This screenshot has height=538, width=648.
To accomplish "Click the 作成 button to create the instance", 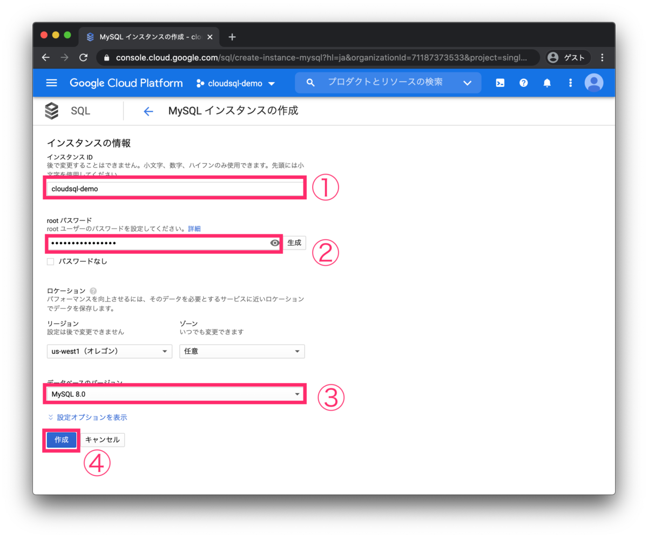I will click(x=61, y=440).
